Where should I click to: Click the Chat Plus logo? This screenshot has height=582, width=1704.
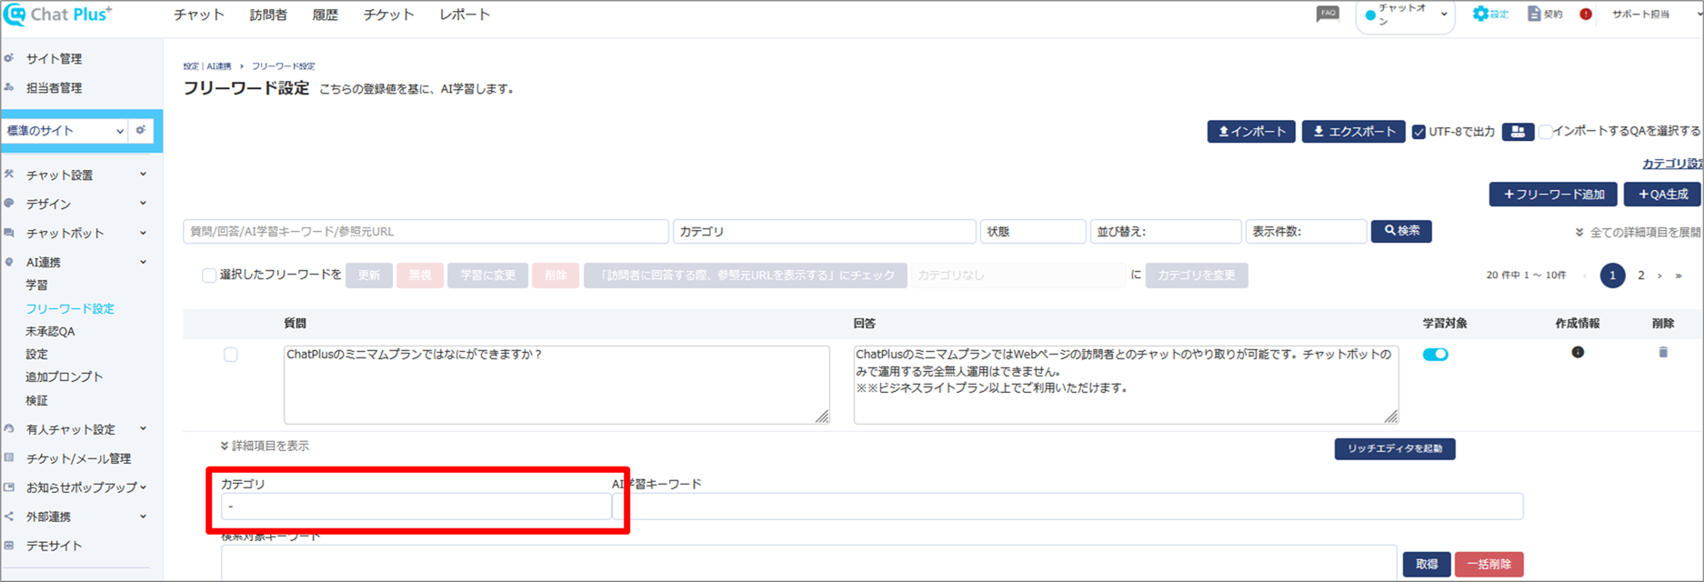point(57,15)
